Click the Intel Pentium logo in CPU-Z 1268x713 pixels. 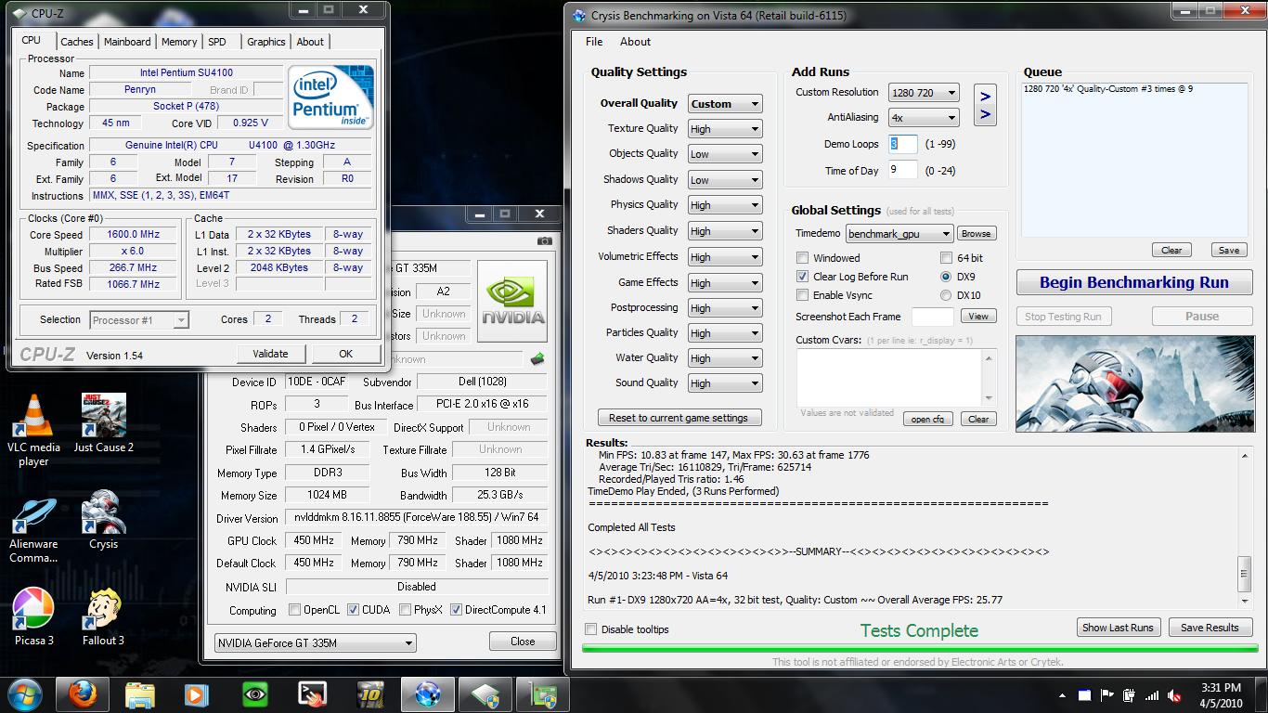330,96
